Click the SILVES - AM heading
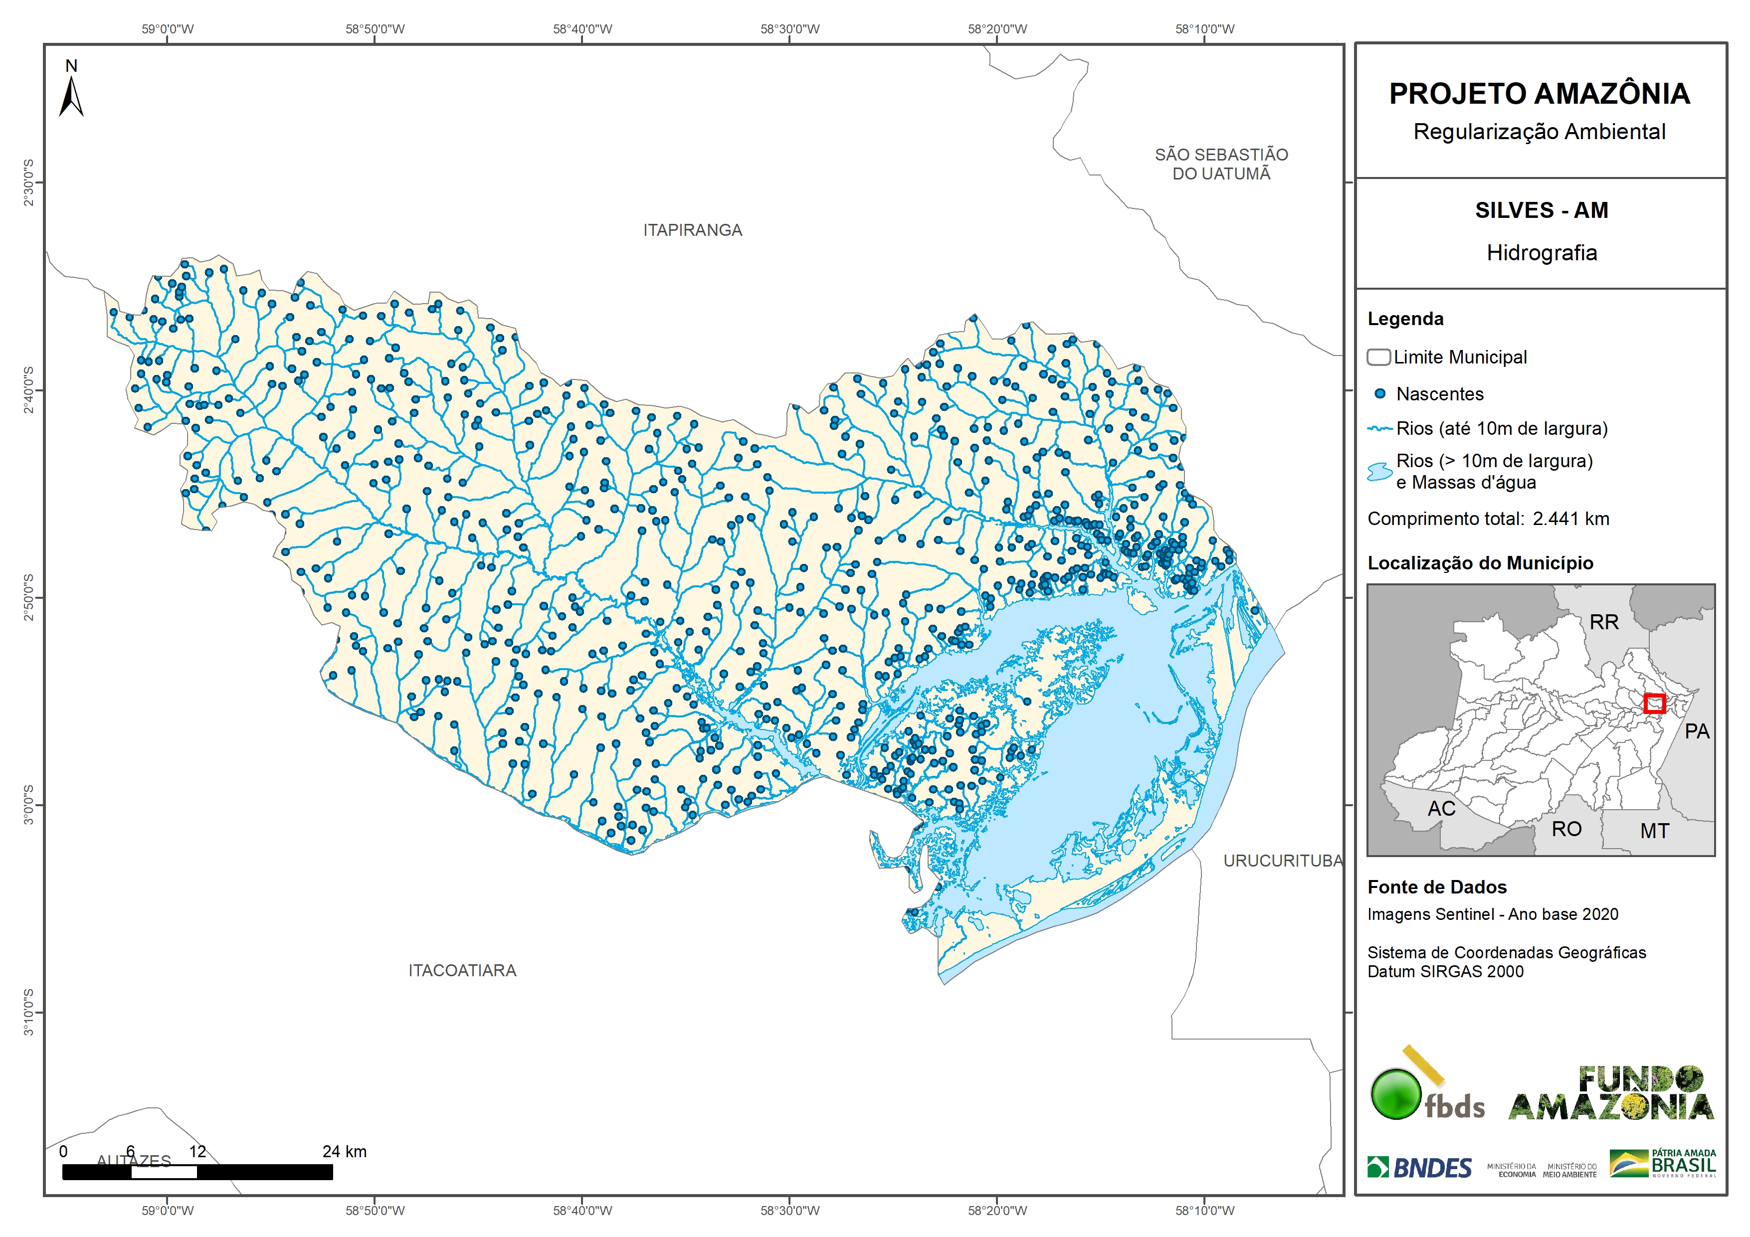 1541,210
